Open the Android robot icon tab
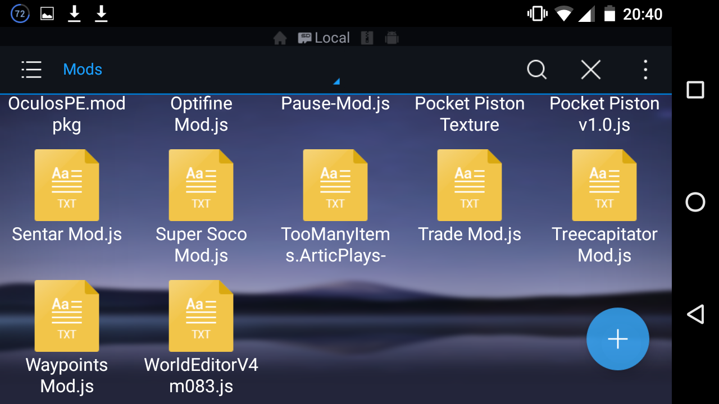Screen dimensions: 719x404 click(x=392, y=38)
